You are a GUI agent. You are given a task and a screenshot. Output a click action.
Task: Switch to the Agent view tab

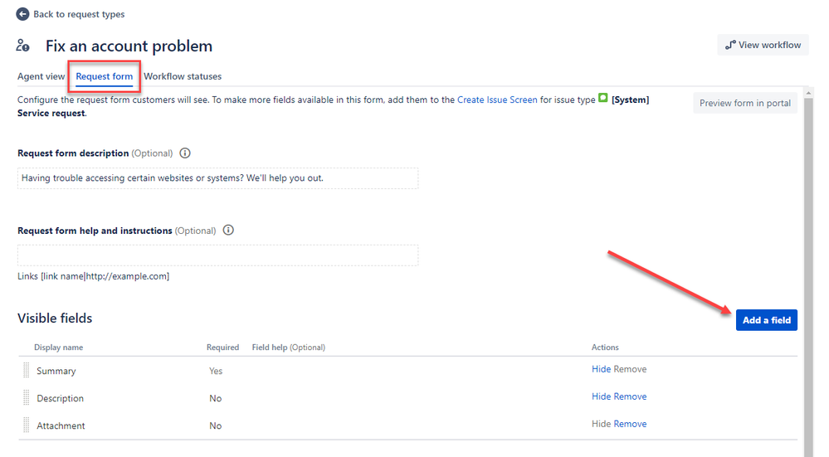pos(41,76)
